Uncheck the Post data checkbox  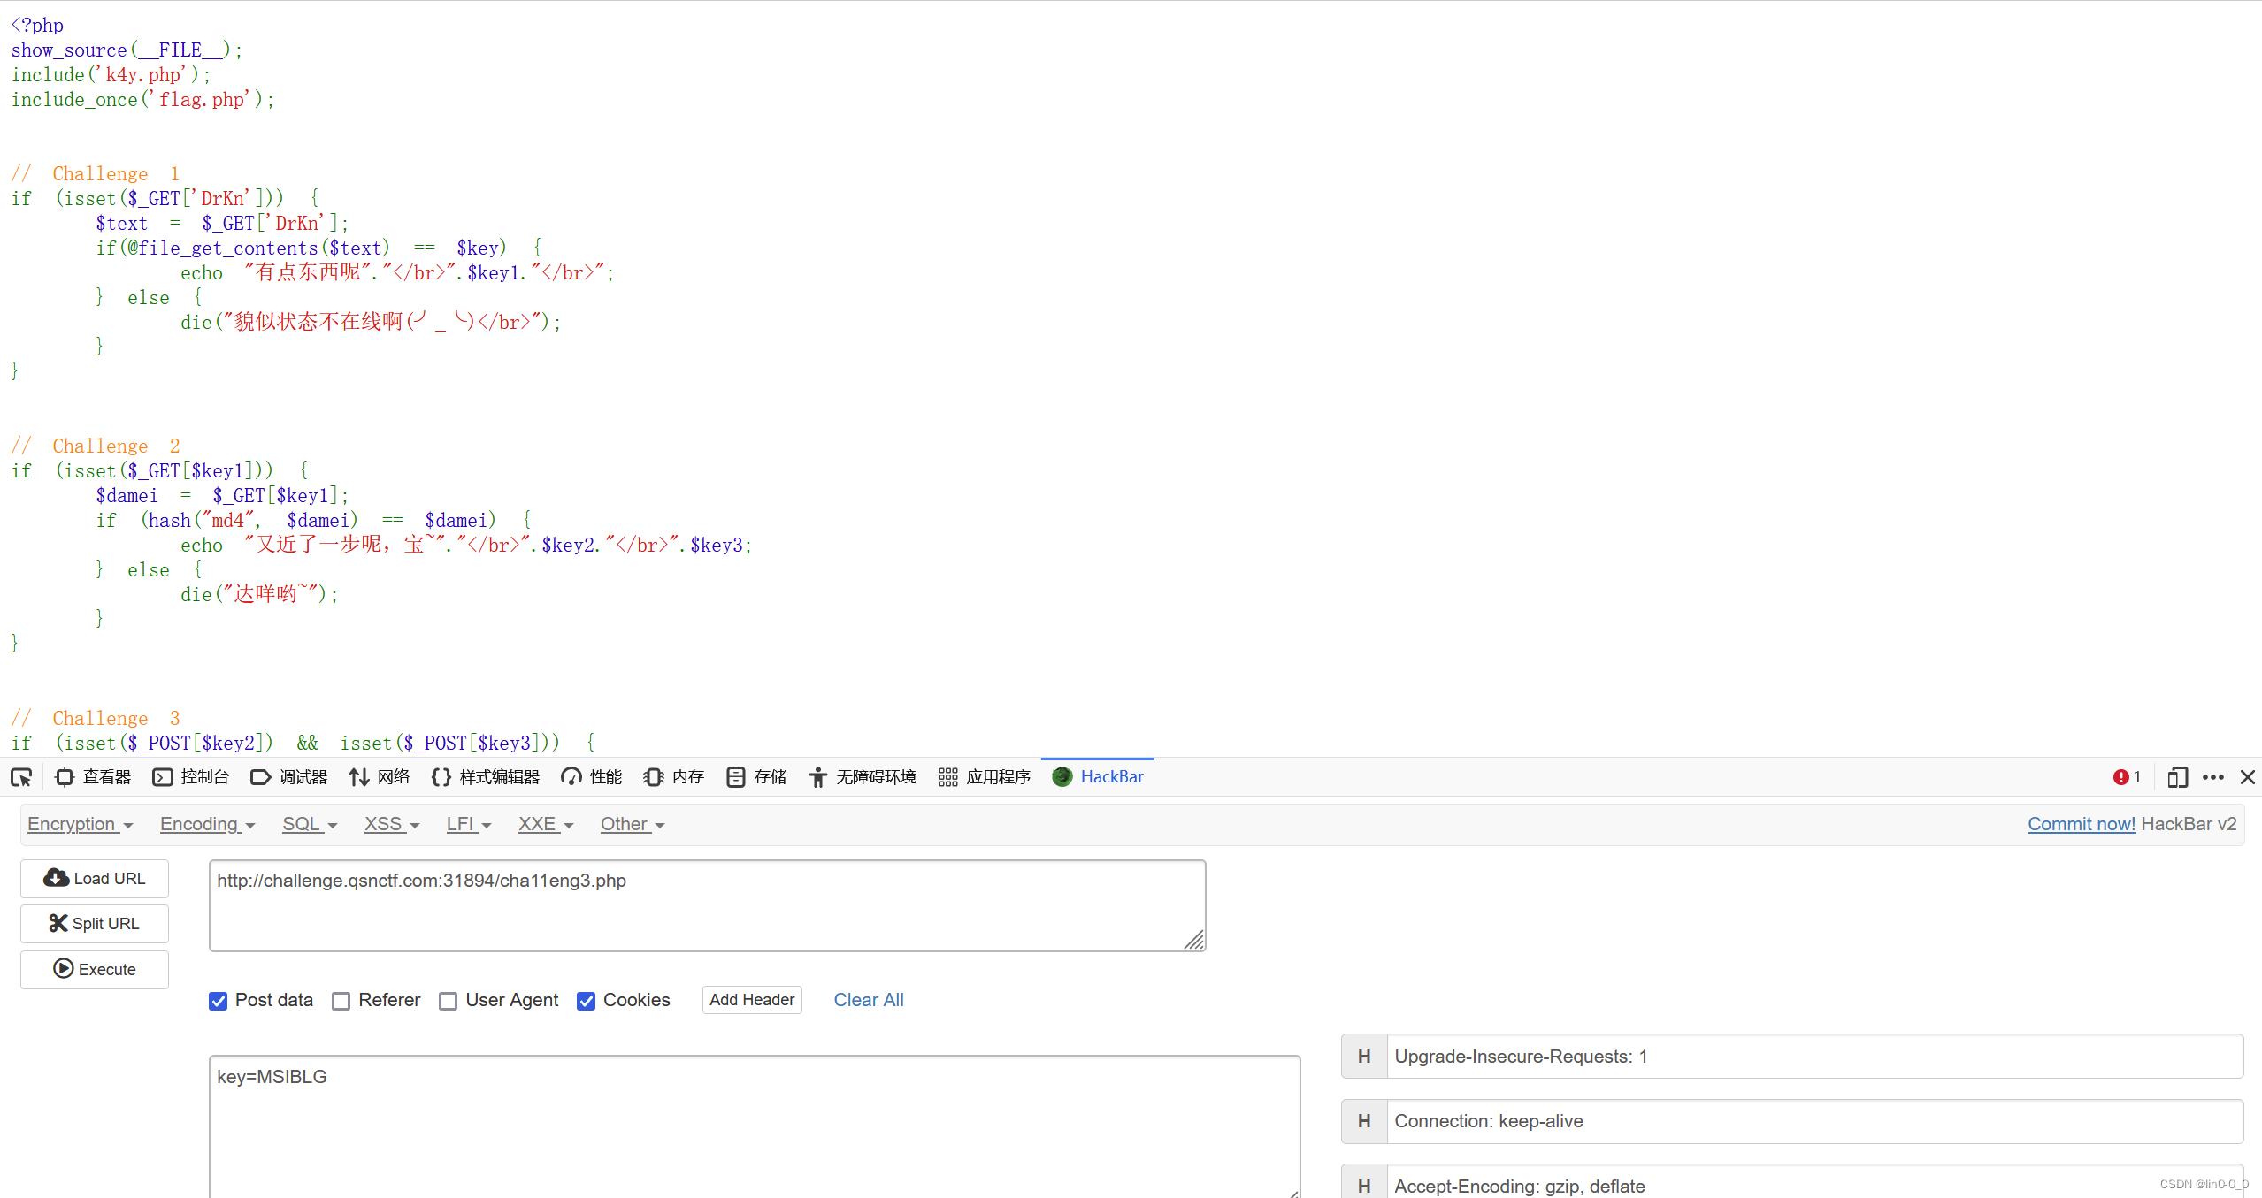click(218, 1001)
